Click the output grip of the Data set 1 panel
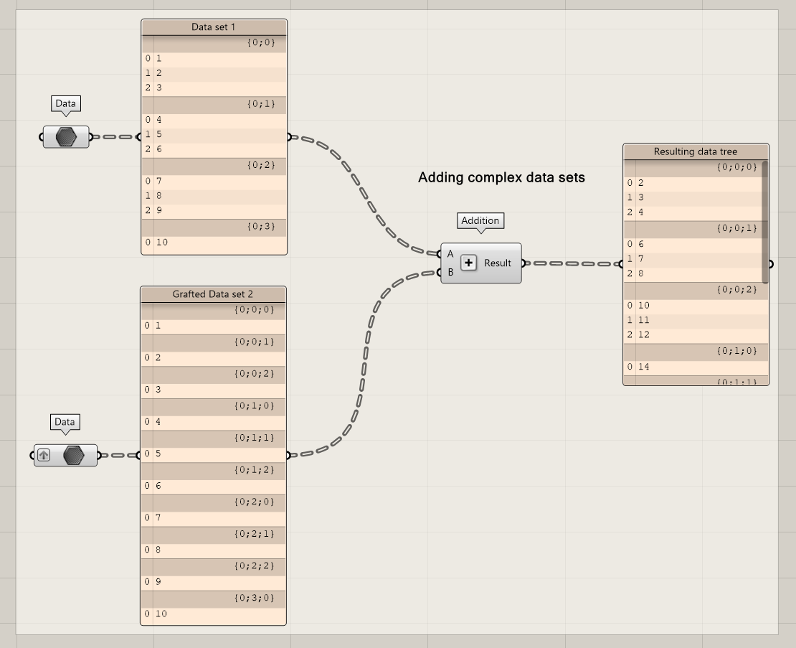Image resolution: width=796 pixels, height=648 pixels. [x=289, y=136]
